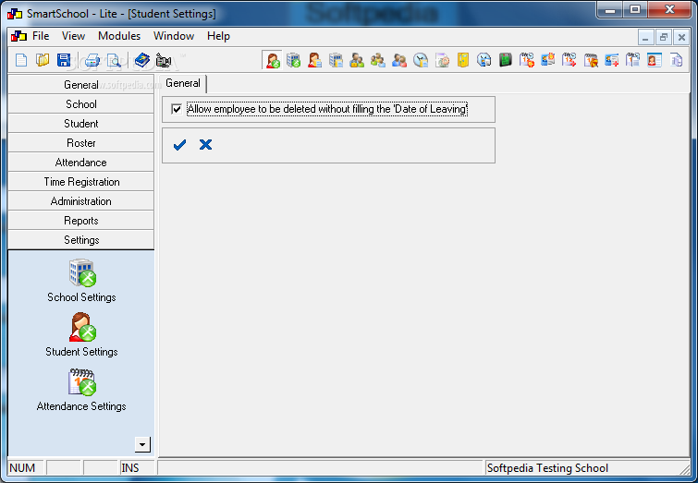Screen dimensions: 698x483
Task: Click the sidebar scroll-down arrow button
Action: 142,444
